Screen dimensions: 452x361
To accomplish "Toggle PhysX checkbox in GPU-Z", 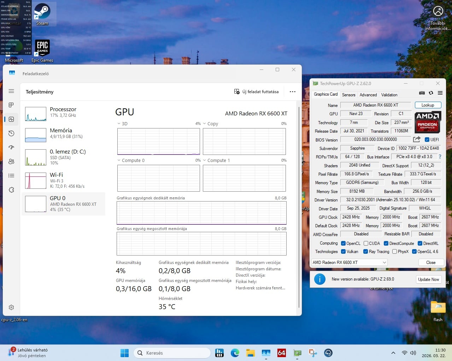I will point(394,251).
